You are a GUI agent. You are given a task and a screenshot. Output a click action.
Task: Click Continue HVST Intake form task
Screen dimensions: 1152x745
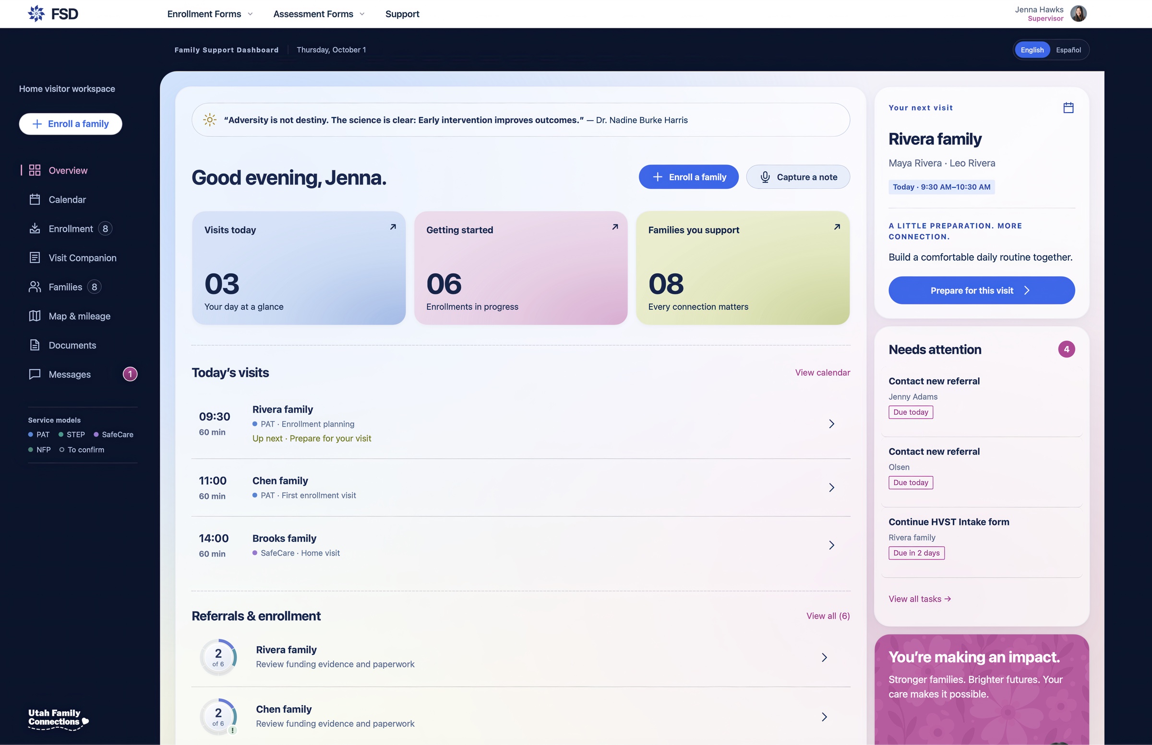[x=981, y=542]
